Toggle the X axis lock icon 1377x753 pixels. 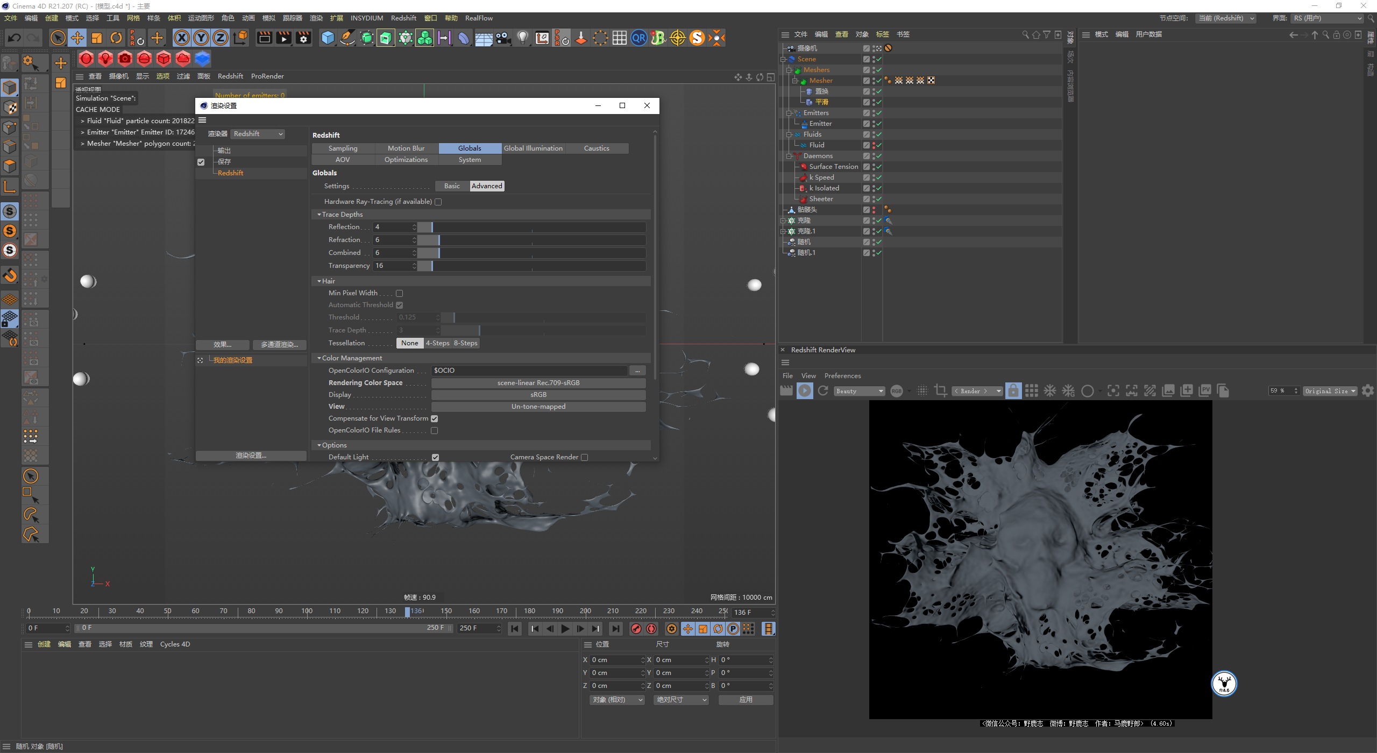(x=182, y=38)
